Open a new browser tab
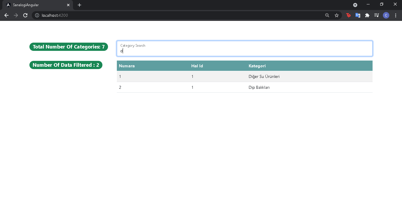The height and width of the screenshot is (214, 402). coord(79,5)
